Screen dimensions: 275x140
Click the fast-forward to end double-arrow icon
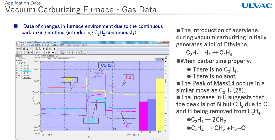(x=43, y=52)
